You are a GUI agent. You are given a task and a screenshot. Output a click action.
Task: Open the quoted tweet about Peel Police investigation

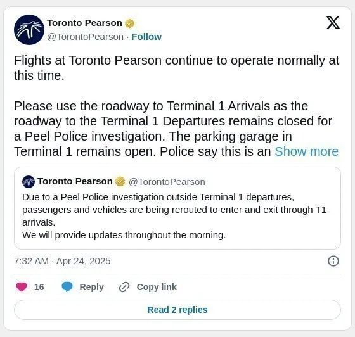pos(177,208)
